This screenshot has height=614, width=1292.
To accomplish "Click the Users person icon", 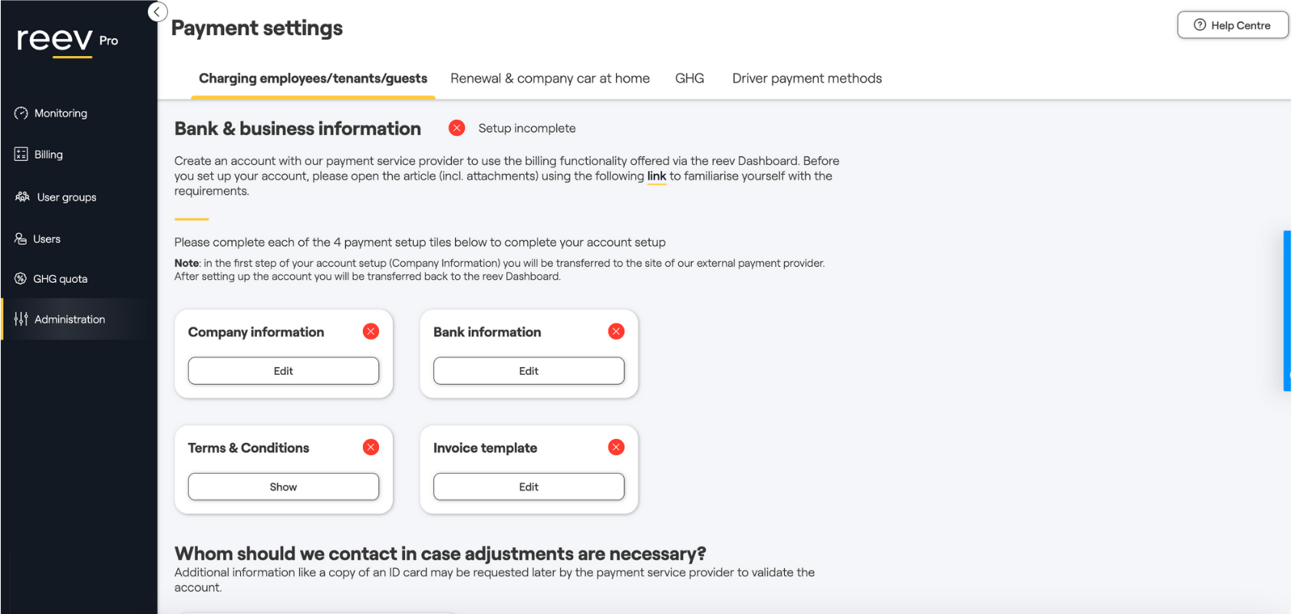I will click(x=21, y=238).
